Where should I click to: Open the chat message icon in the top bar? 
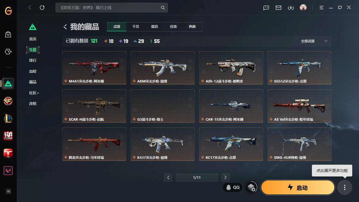(x=266, y=8)
